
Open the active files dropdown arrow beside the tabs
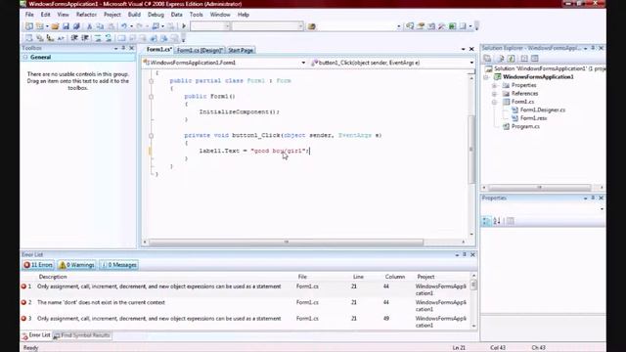(463, 49)
